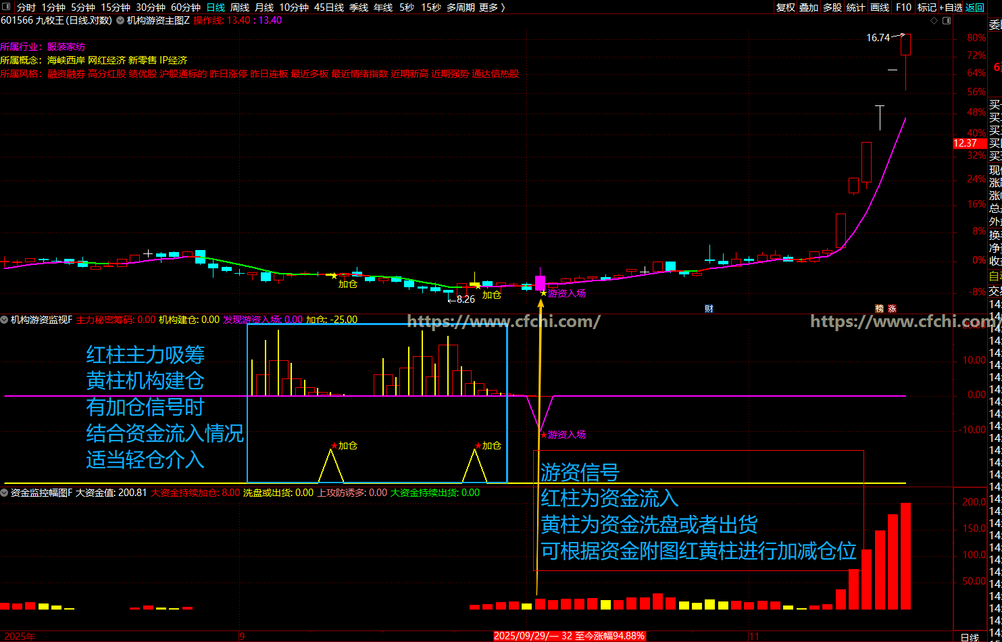1002x642 pixels.
Task: Open the F10 company info
Action: [x=903, y=7]
